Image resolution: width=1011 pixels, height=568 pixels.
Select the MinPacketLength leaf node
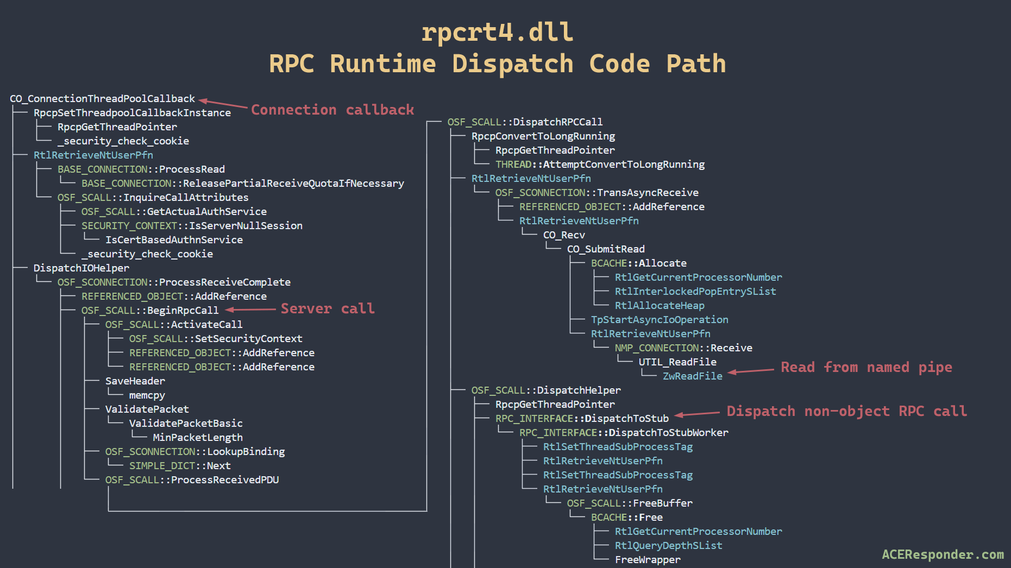coord(198,438)
